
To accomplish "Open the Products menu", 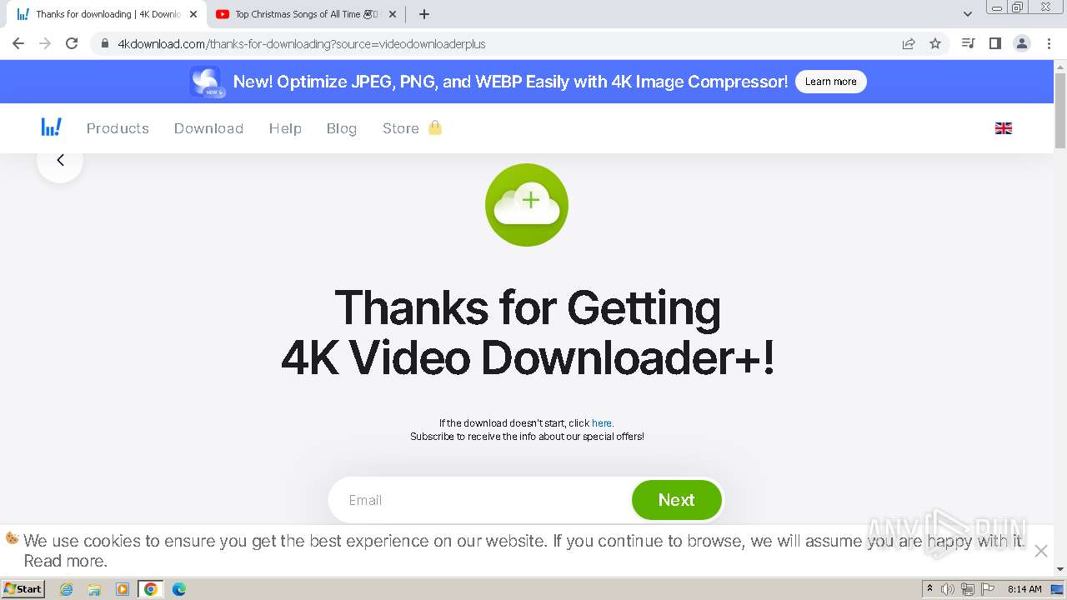I will (x=118, y=128).
